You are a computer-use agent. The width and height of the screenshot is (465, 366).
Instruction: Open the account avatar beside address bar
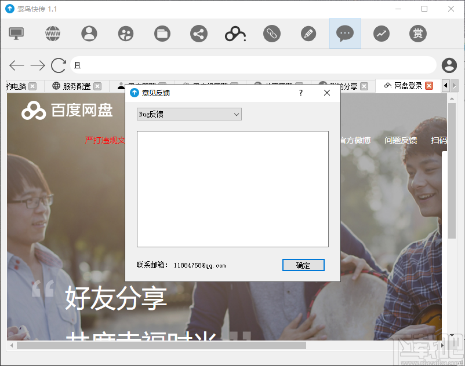coord(449,65)
